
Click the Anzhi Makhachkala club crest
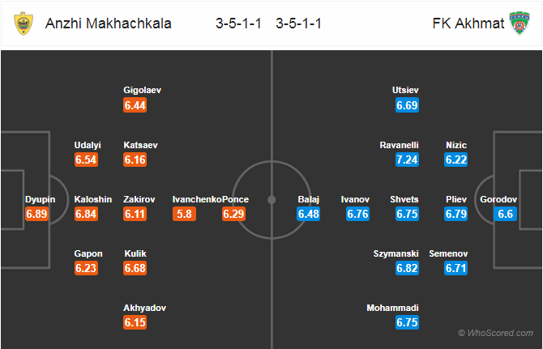[x=24, y=23]
